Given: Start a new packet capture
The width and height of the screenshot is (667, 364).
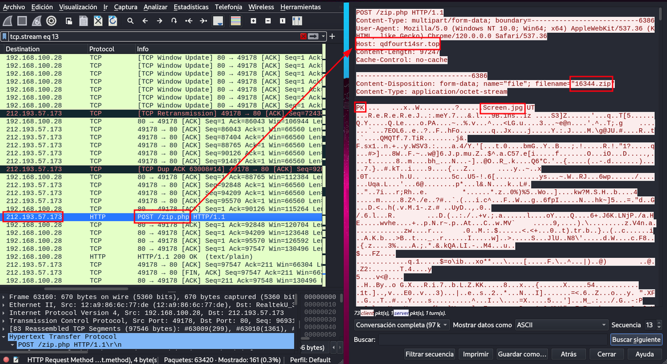Looking at the screenshot, I should pyautogui.click(x=8, y=21).
